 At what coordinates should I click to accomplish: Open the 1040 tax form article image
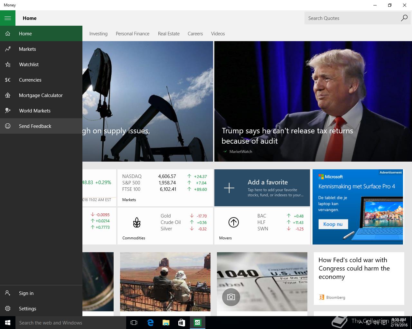pyautogui.click(x=262, y=282)
